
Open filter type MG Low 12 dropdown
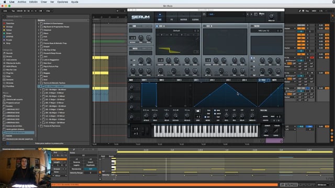click(264, 31)
